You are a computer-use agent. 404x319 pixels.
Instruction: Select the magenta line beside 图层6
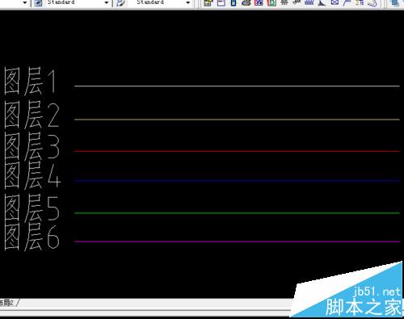(x=237, y=241)
